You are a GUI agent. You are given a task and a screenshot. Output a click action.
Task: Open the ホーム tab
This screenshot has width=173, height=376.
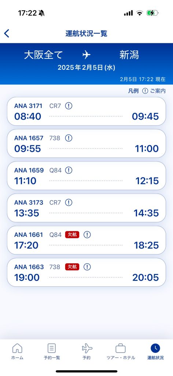17,351
